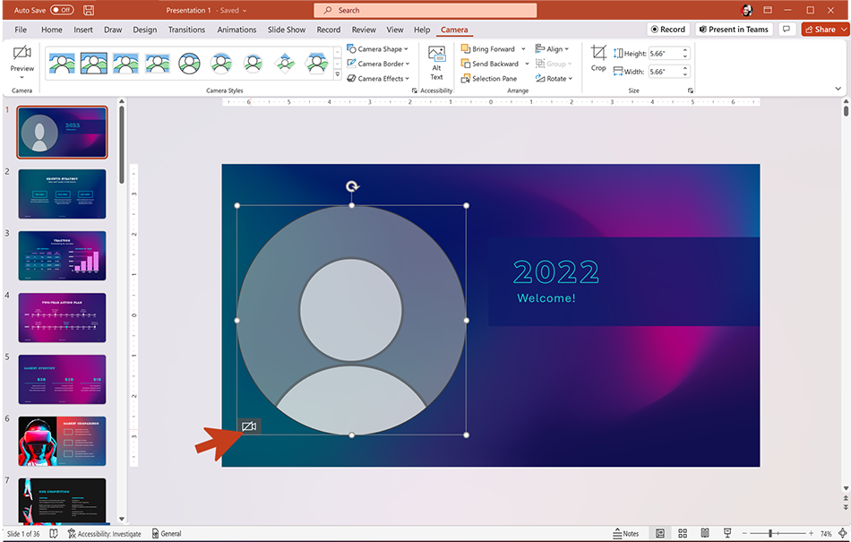Switch to Slide Sorter view
The image size is (851, 542).
click(x=682, y=534)
